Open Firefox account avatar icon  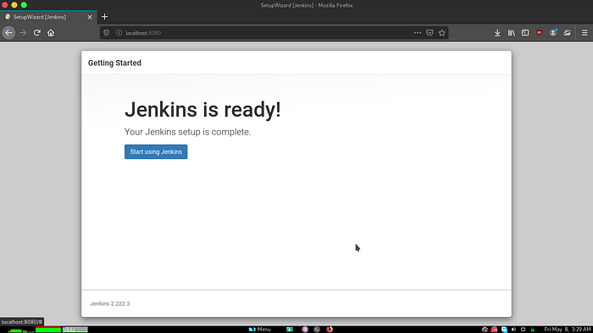click(x=553, y=33)
